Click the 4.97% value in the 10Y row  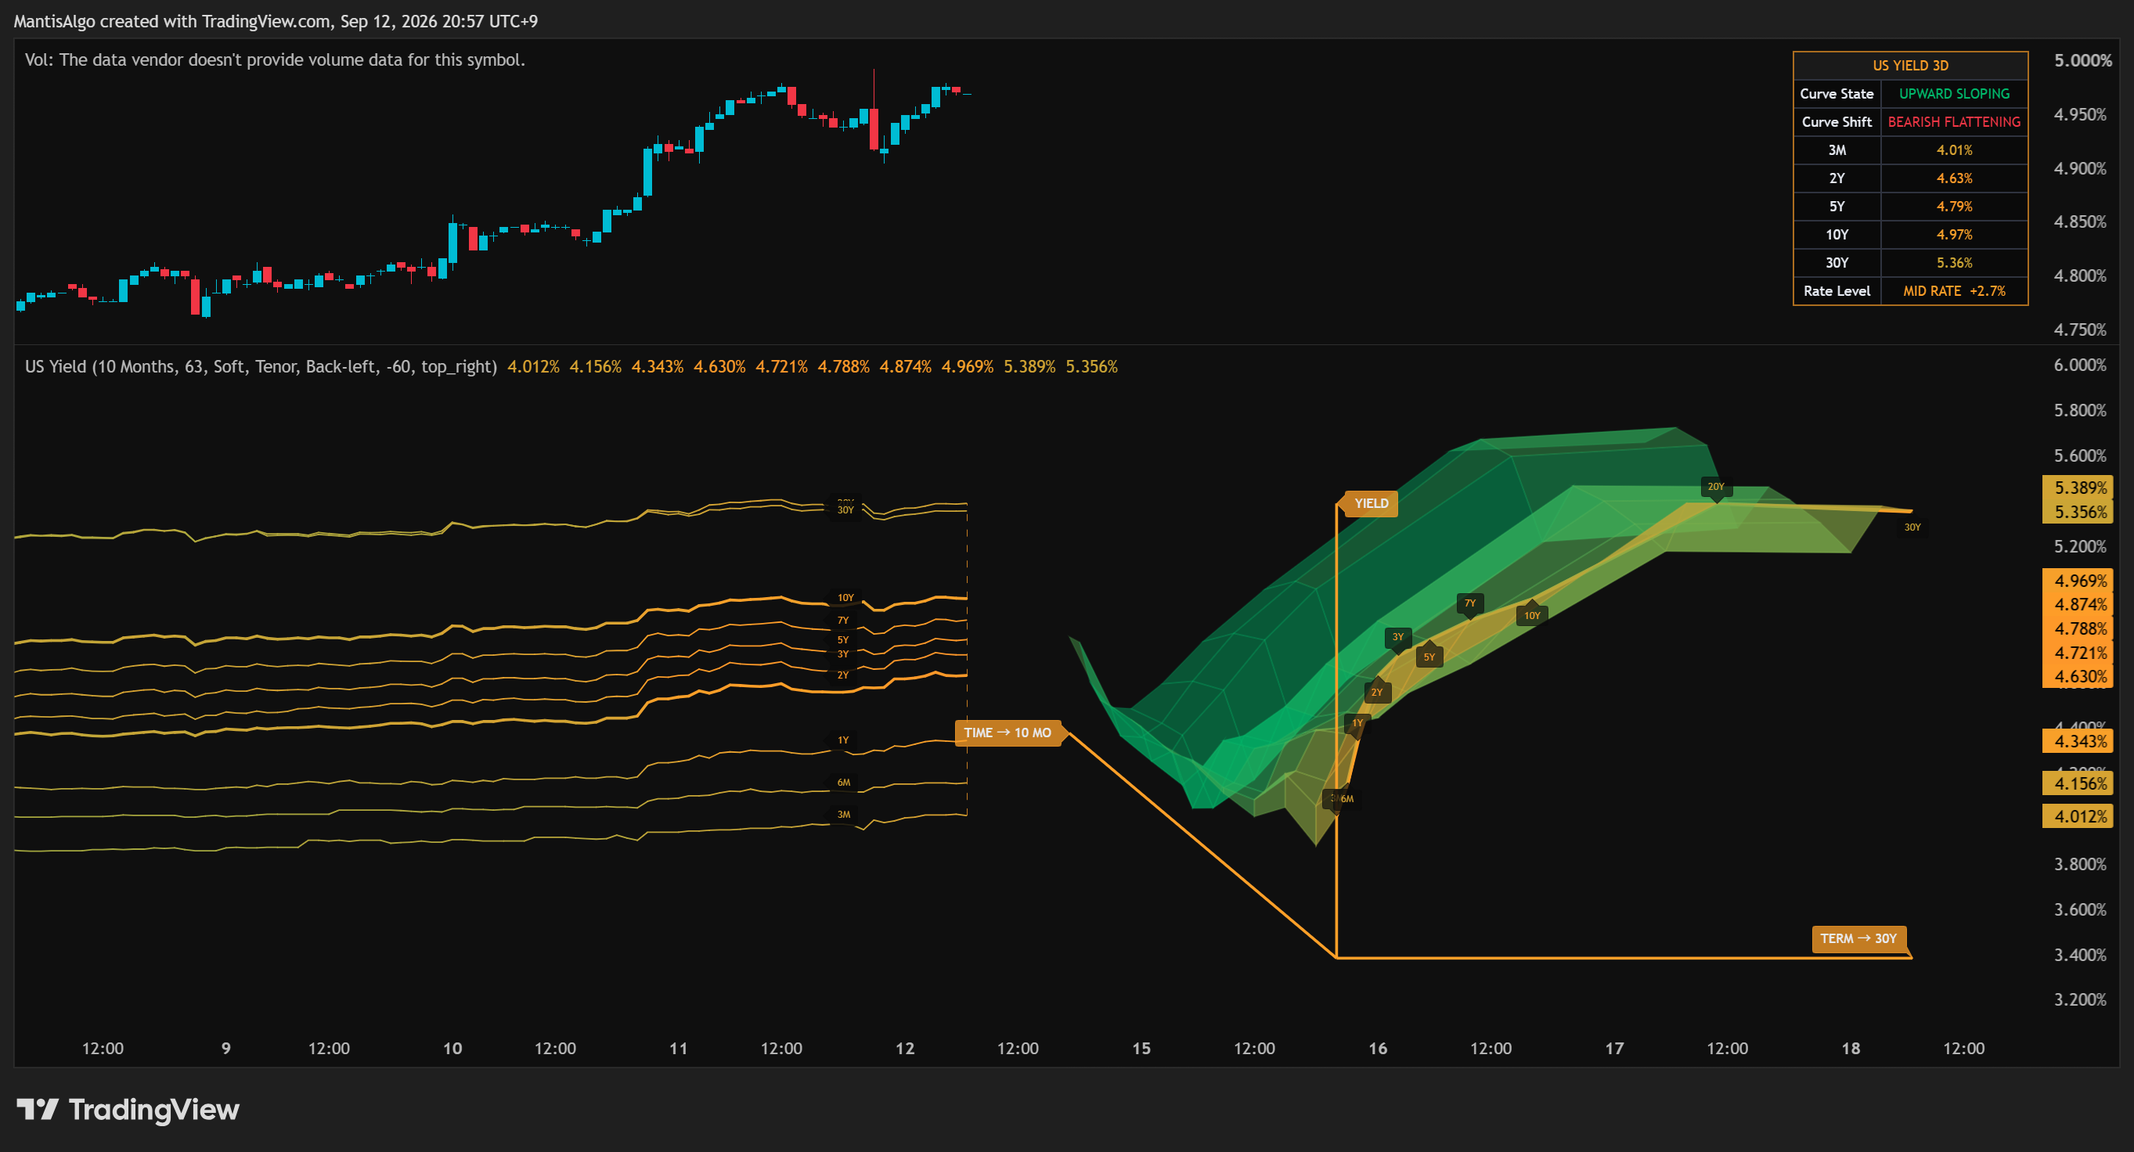pos(1953,234)
